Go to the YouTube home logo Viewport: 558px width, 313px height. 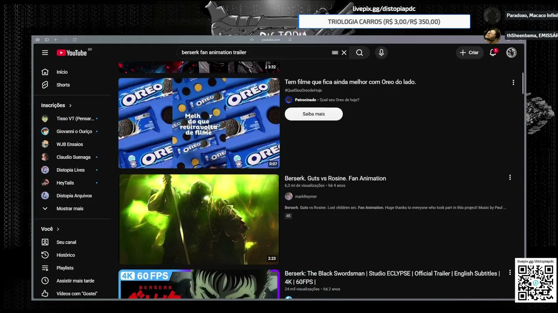(x=71, y=53)
